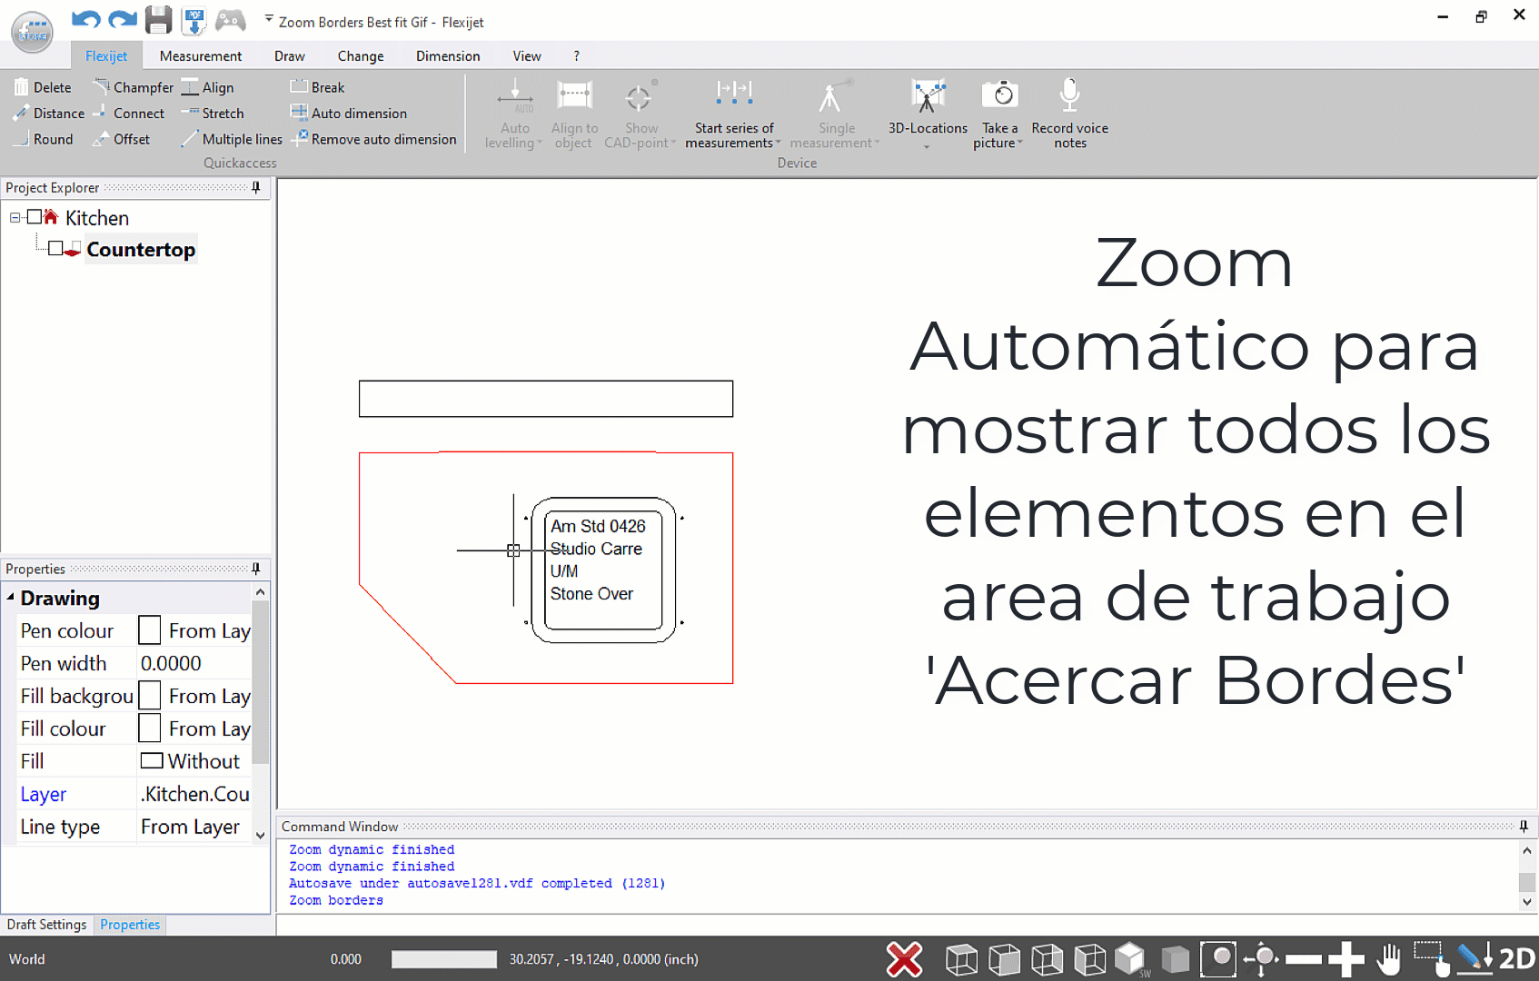The height and width of the screenshot is (981, 1539).
Task: Click the Remove auto dimension tool
Action: (x=373, y=139)
